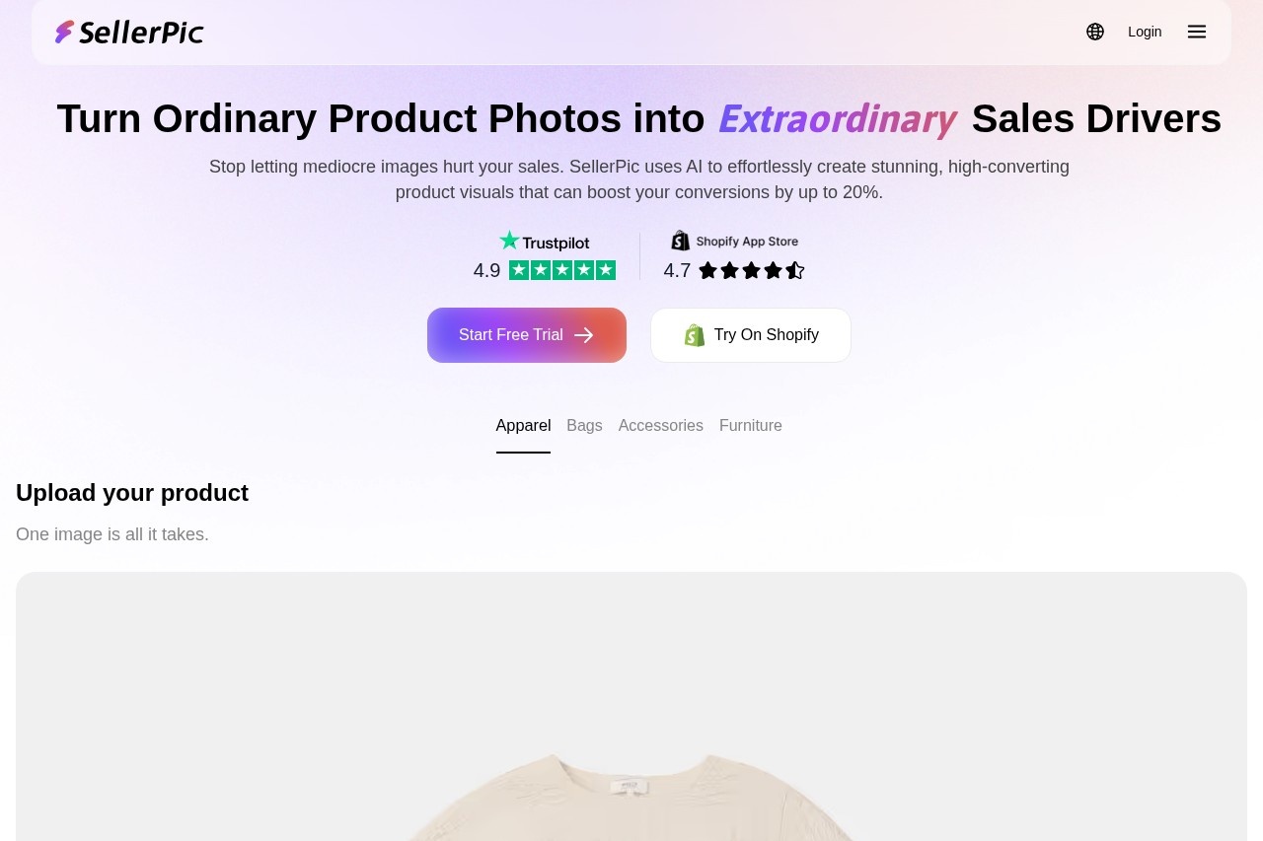Switch to the Accessories tab
The height and width of the screenshot is (841, 1263).
pos(660,426)
